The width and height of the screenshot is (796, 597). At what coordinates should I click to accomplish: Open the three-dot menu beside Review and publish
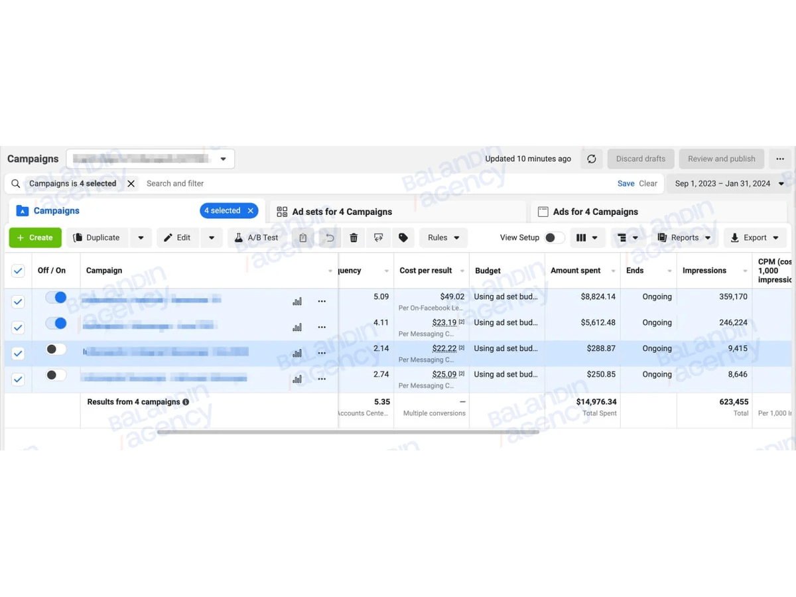click(780, 159)
